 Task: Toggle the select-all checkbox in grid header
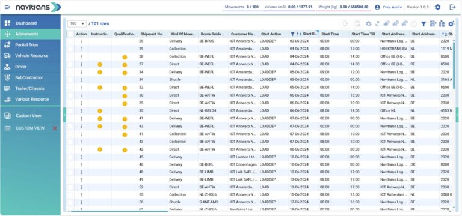70,34
